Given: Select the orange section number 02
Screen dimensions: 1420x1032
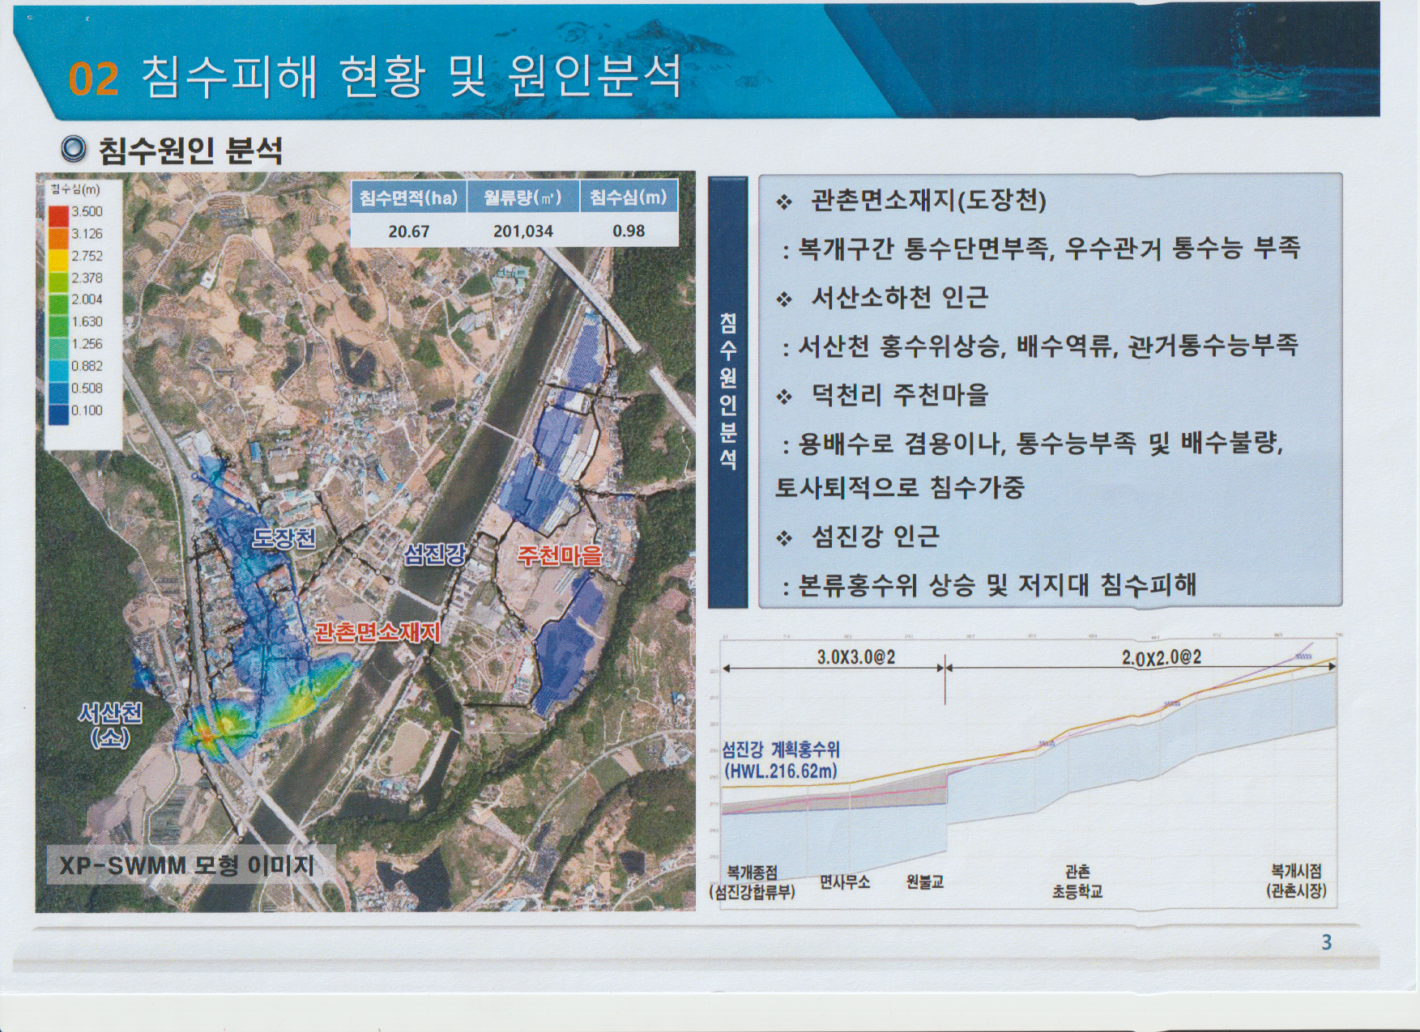Looking at the screenshot, I should [94, 79].
